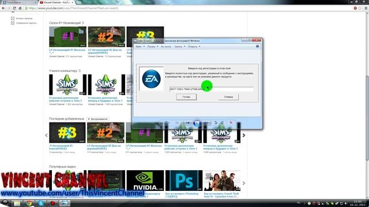This screenshot has width=369, height=207.
Task: Open the orange #2 thumbnail in Season 1
Action: pyautogui.click(x=106, y=37)
